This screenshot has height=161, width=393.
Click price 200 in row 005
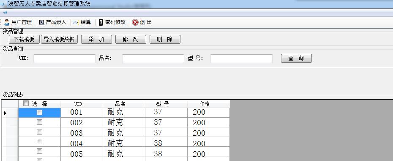[208, 151]
